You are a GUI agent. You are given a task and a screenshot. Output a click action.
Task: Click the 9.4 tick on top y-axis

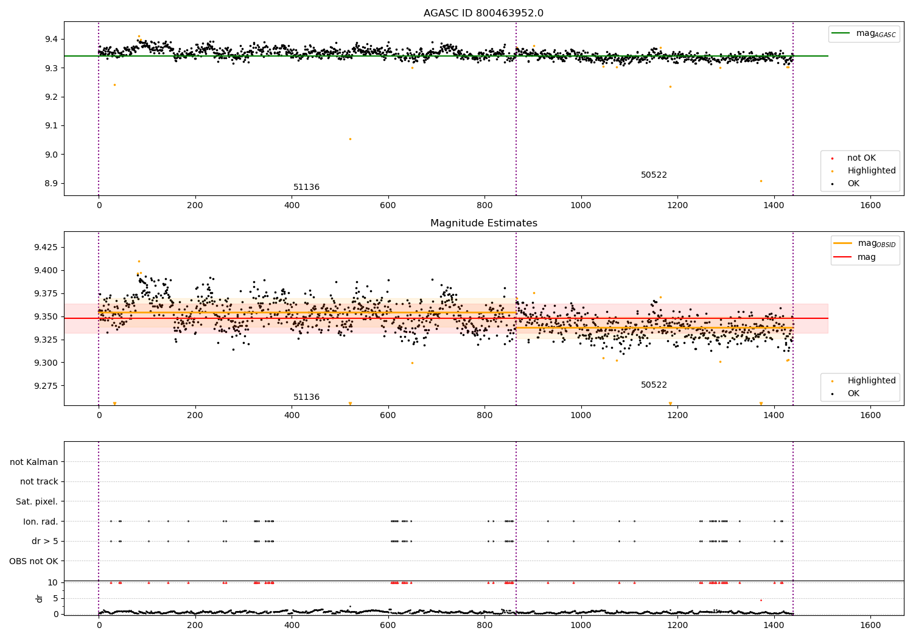[x=51, y=39]
